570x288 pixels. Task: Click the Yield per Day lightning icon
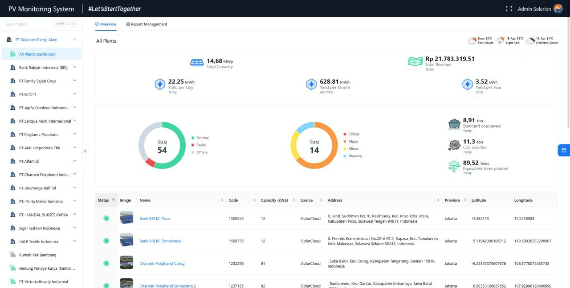[x=160, y=84]
